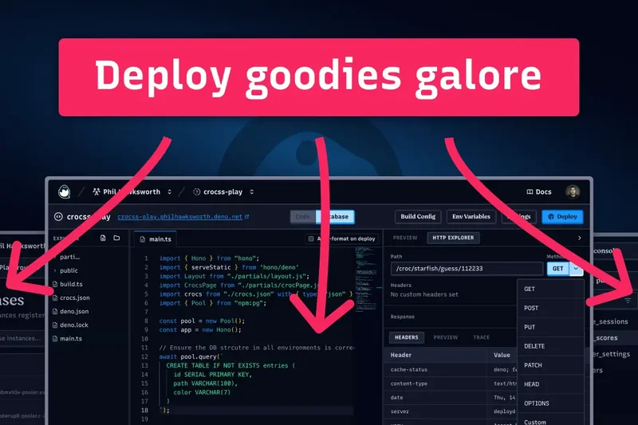Click the Deno logo icon
The height and width of the screenshot is (425, 638).
coord(65,191)
